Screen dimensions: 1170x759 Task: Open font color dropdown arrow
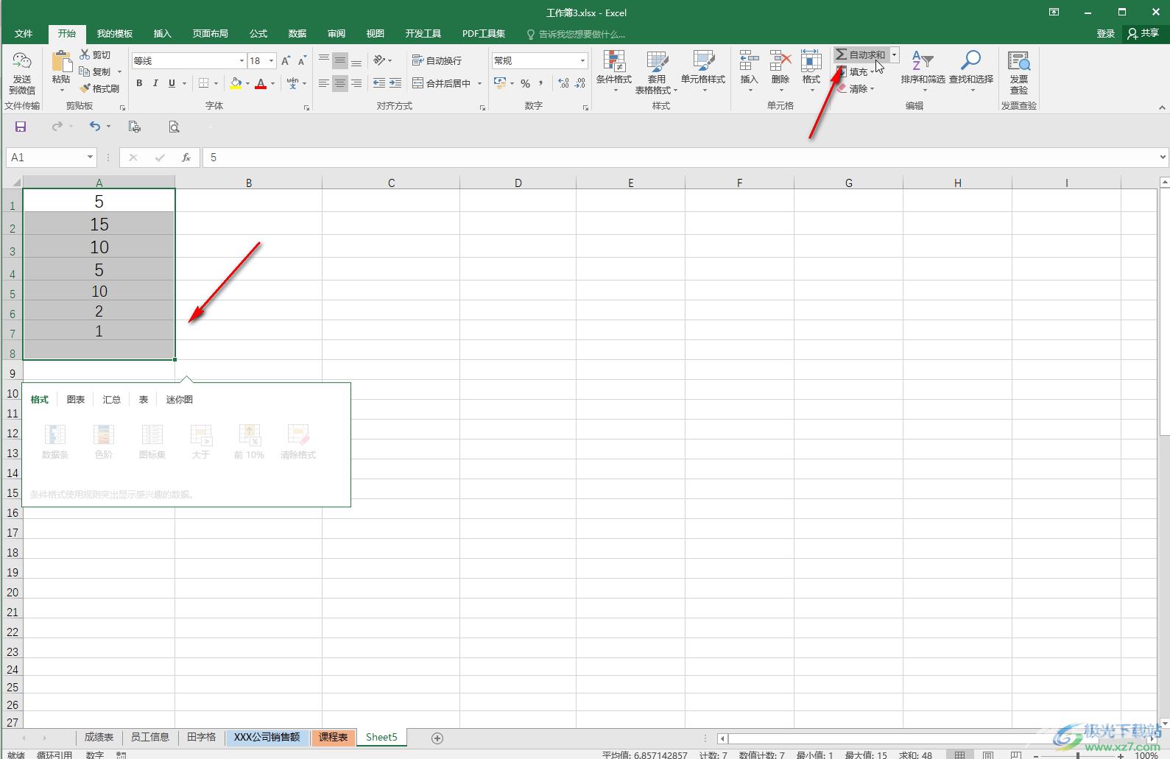(x=272, y=83)
